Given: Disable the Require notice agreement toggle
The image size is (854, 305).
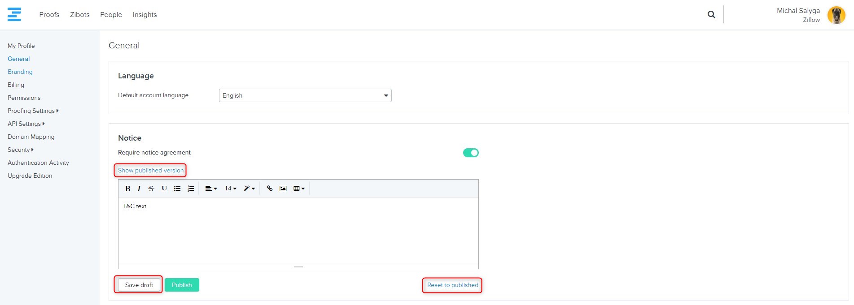Looking at the screenshot, I should click(x=471, y=153).
